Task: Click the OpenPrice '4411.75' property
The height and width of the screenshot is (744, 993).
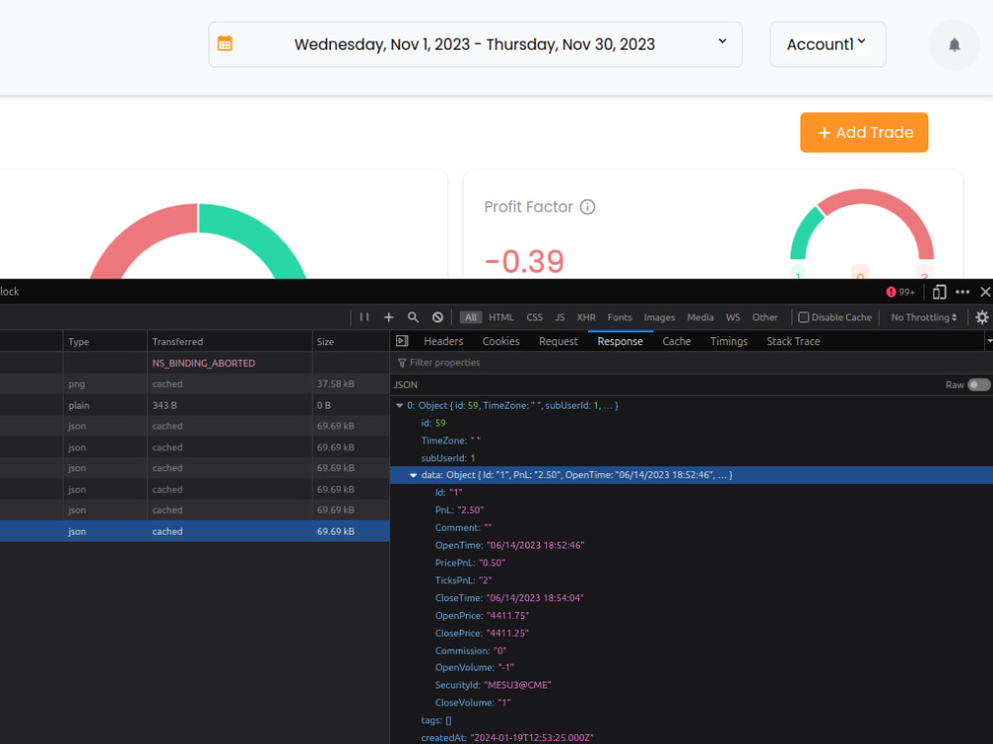Action: pos(482,616)
